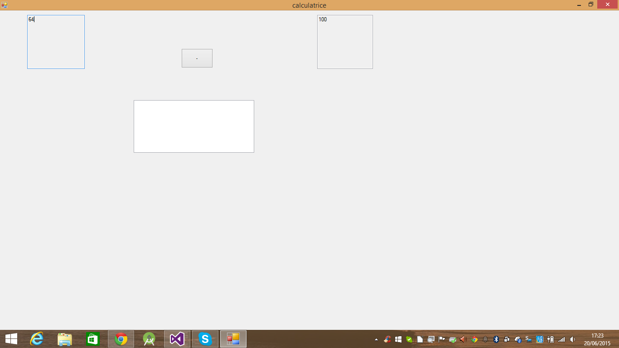Switch to Google Chrome in the taskbar

pos(121,339)
